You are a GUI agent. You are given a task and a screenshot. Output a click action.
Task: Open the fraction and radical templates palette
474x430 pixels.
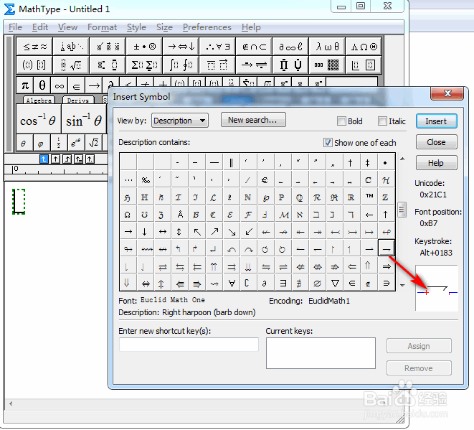click(71, 65)
